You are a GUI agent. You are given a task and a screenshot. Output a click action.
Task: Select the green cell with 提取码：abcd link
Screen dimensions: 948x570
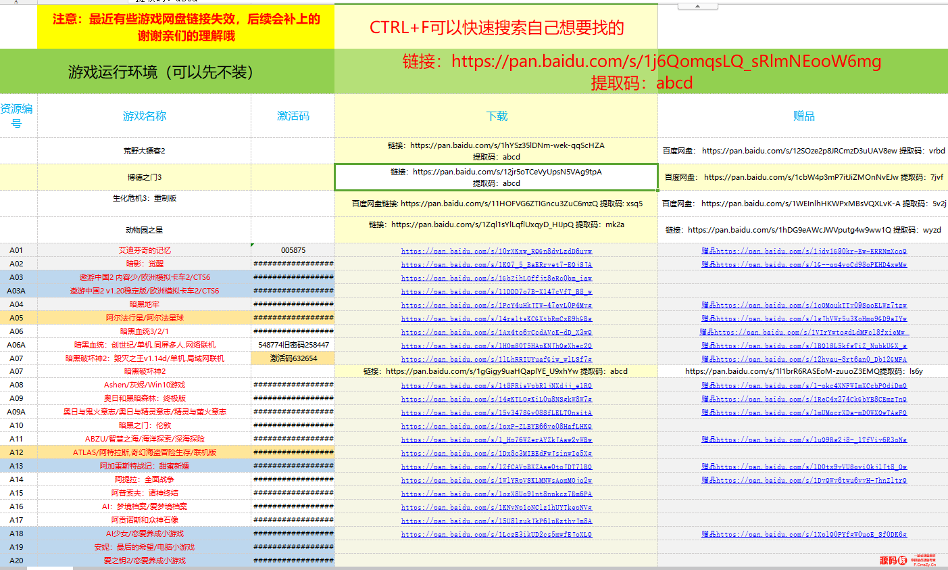coord(641,71)
